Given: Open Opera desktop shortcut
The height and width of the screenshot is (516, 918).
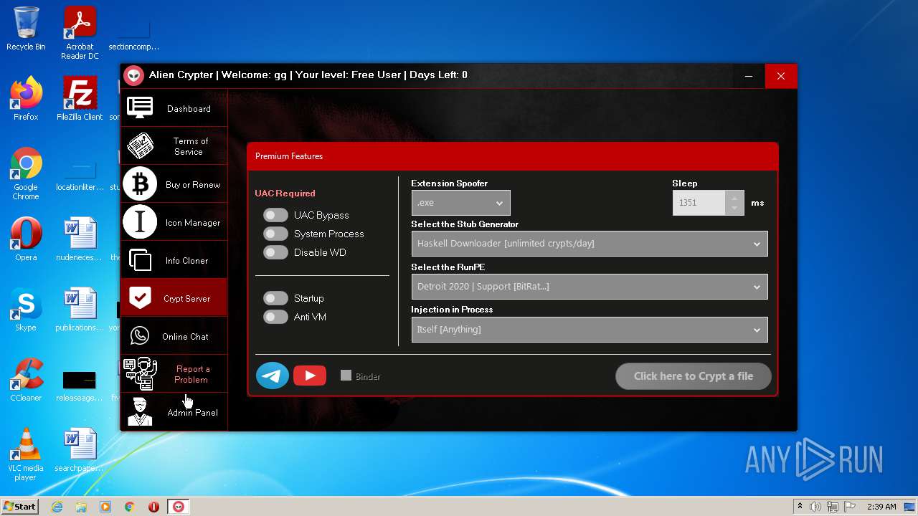Looking at the screenshot, I should [26, 239].
